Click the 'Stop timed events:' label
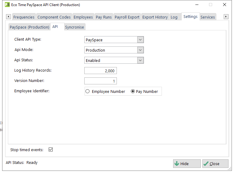Screen dimensions: 234x173 [27, 150]
